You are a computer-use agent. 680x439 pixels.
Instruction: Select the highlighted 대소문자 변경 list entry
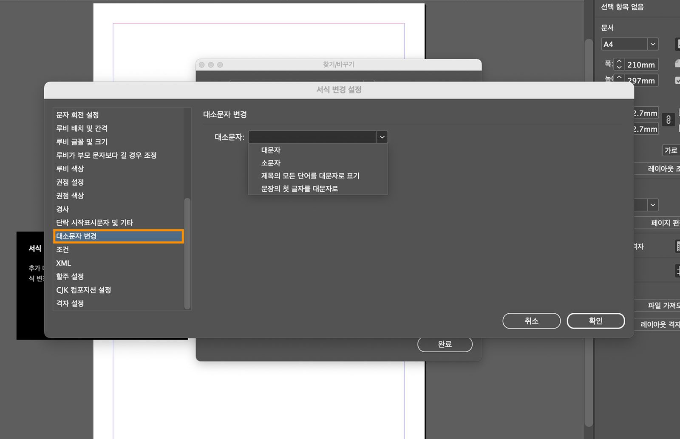pyautogui.click(x=118, y=236)
